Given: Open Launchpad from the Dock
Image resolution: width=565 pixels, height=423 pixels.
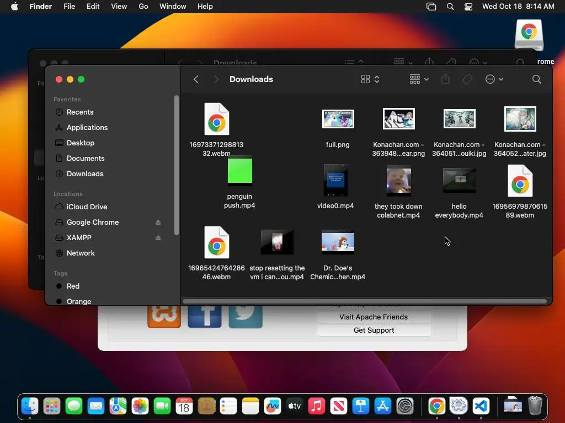Looking at the screenshot, I should (x=52, y=406).
